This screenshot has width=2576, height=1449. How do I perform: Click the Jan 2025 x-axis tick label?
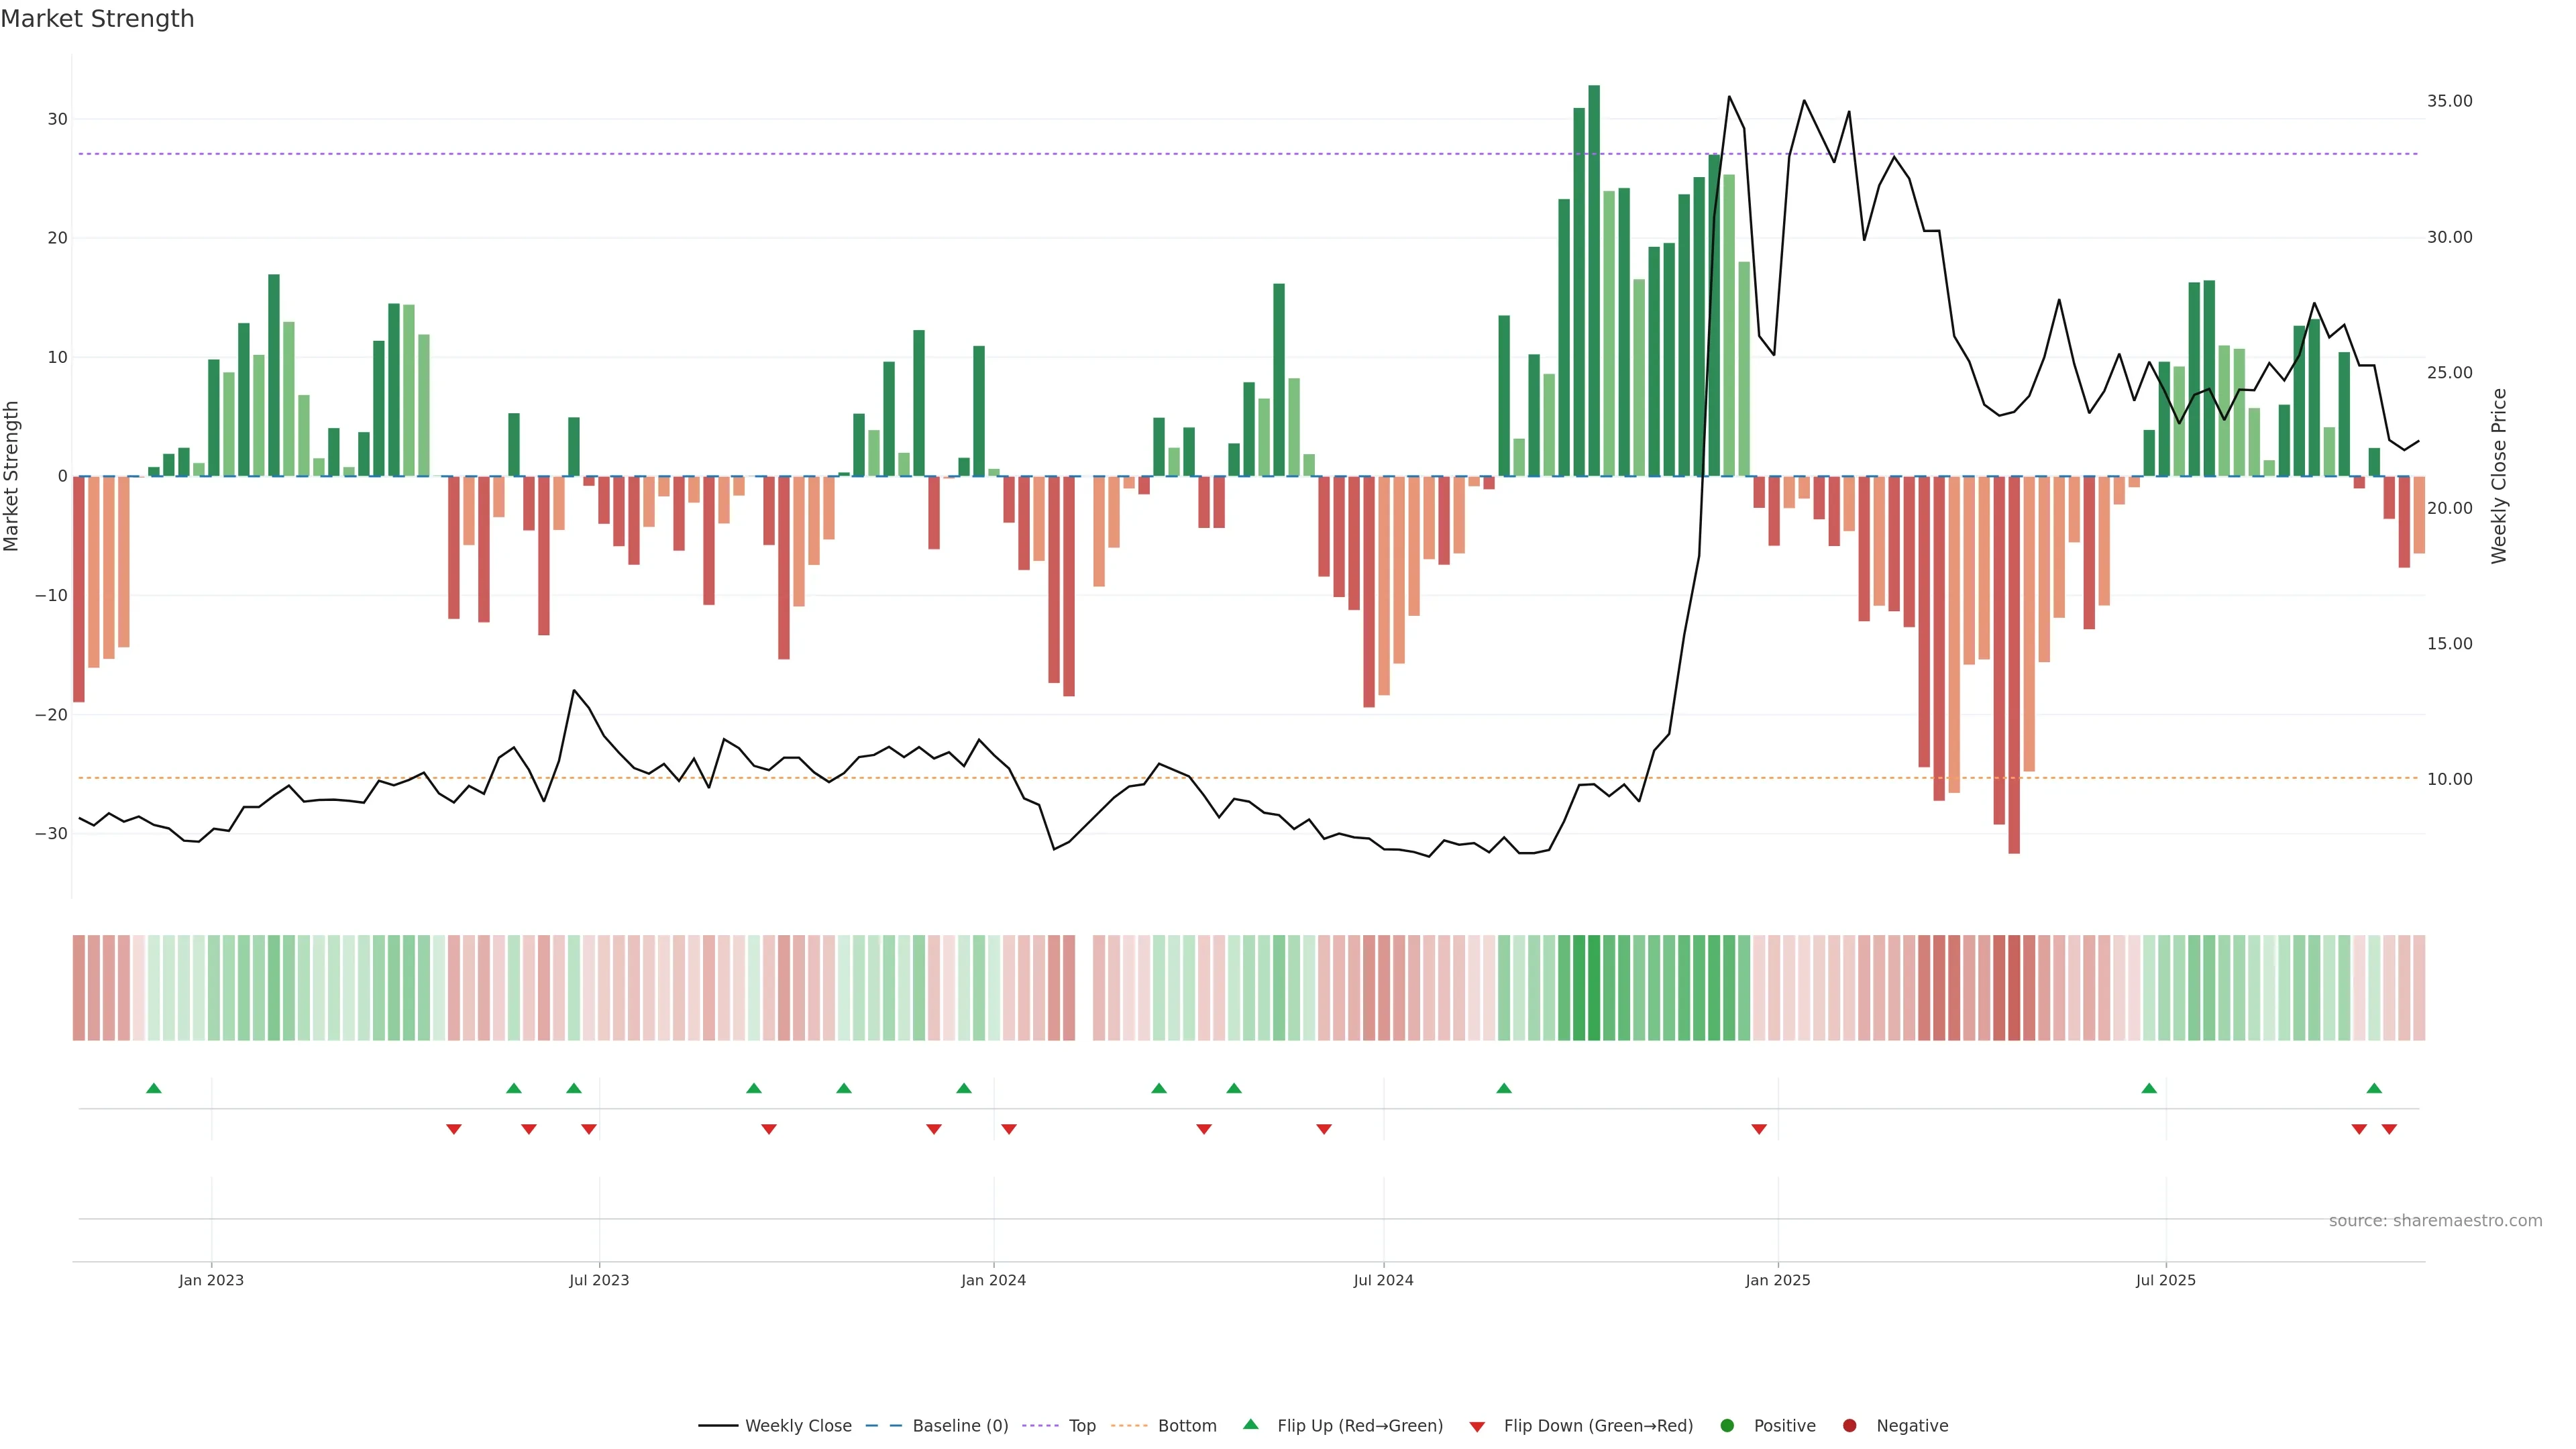pos(1778,1280)
